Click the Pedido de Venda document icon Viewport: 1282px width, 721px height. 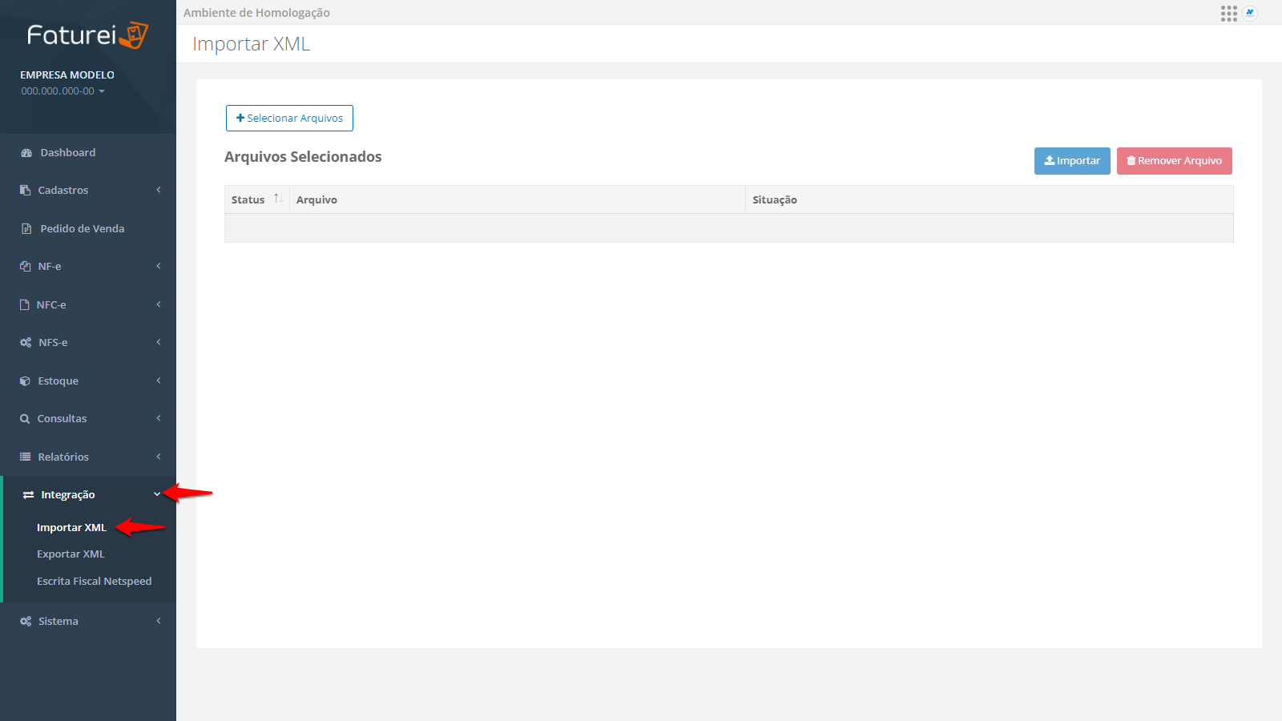click(26, 229)
